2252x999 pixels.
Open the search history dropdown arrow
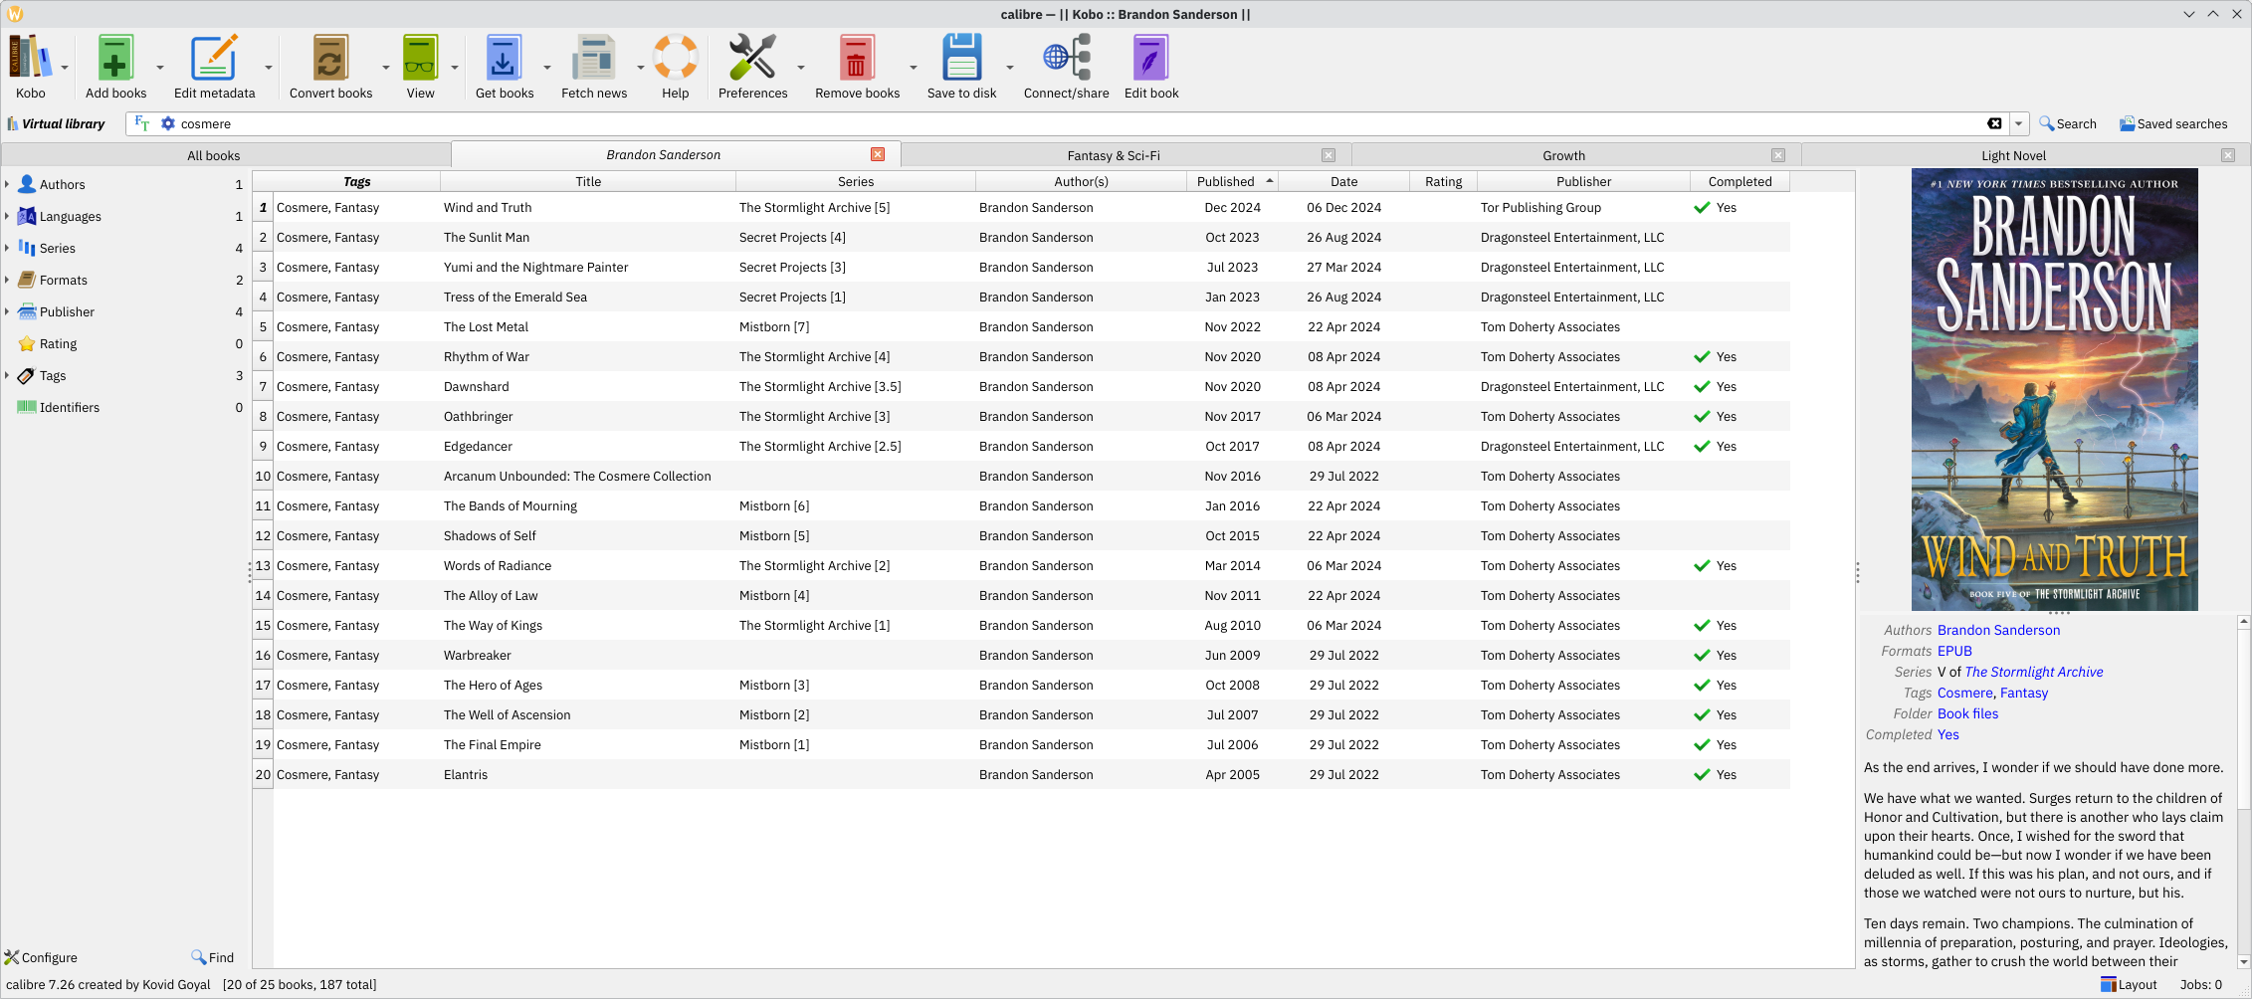[x=2019, y=123]
